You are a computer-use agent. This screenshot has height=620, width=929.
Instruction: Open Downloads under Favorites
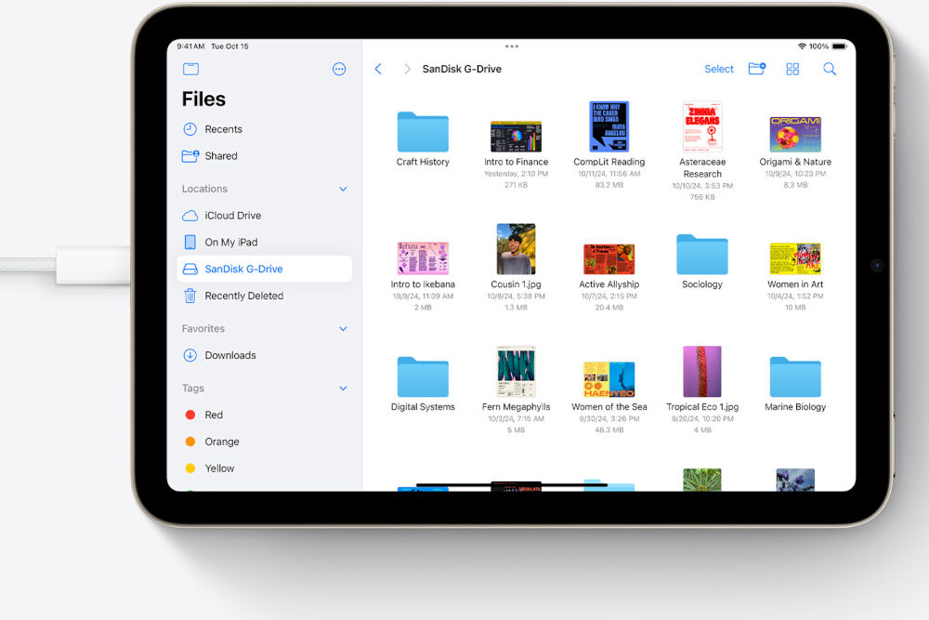click(x=229, y=355)
